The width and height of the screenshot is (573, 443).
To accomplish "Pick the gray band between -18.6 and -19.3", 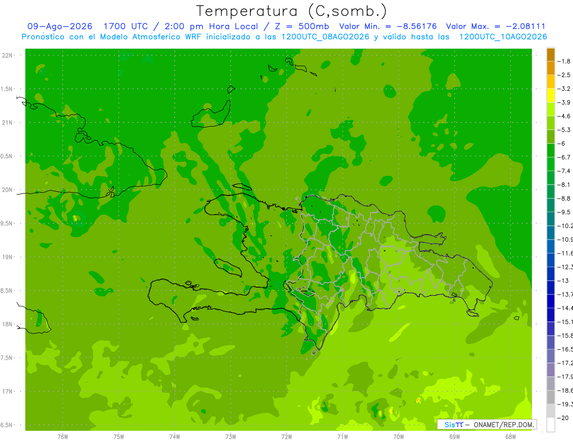I will tap(551, 397).
